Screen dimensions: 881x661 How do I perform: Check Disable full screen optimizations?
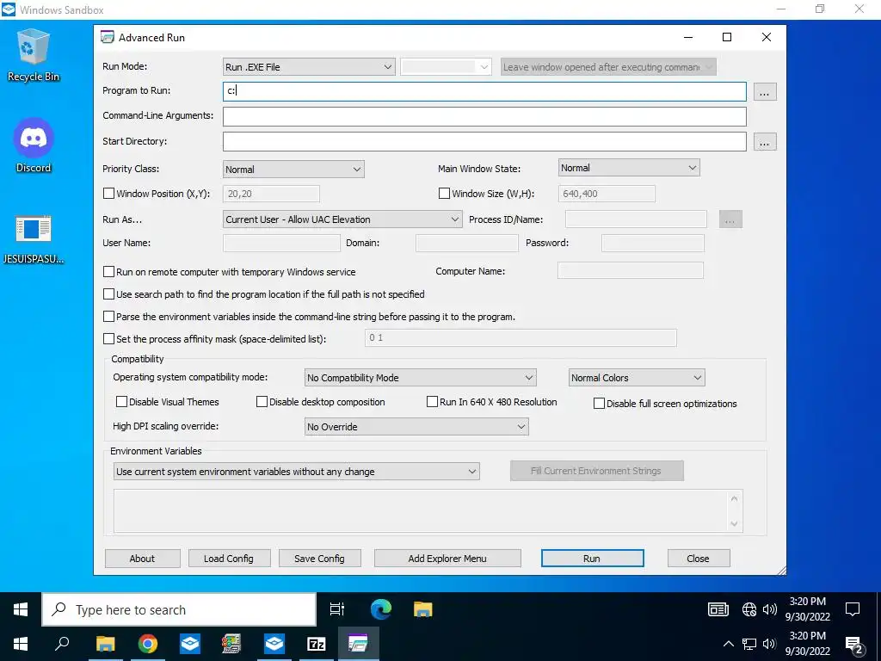(x=599, y=403)
